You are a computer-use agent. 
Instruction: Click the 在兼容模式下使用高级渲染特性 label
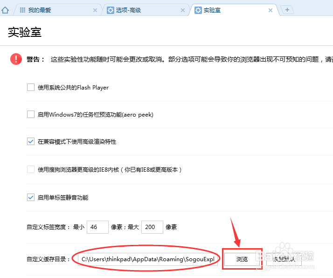coord(77,141)
